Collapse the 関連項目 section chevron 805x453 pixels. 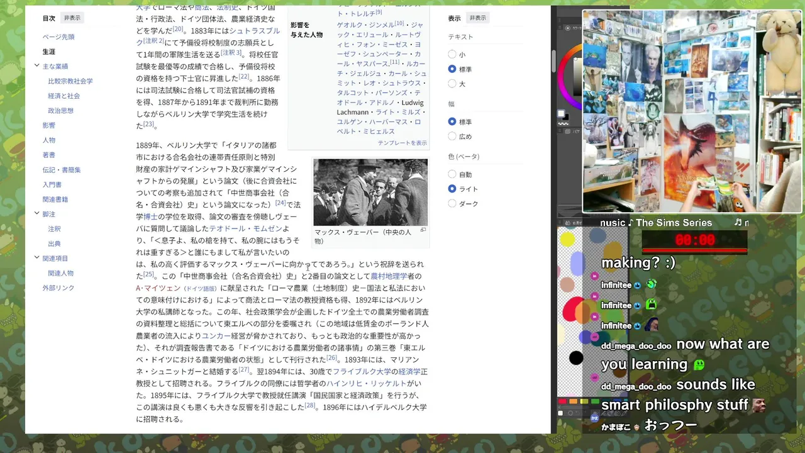(37, 258)
